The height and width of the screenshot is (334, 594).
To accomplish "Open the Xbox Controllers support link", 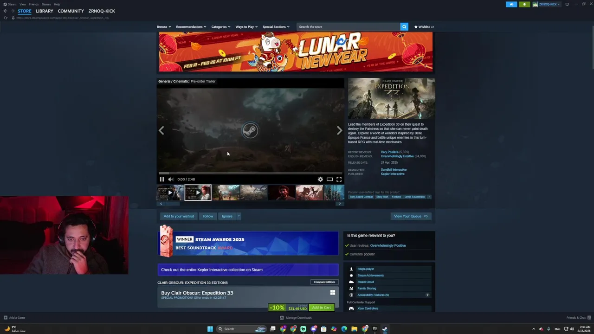I will click(x=368, y=308).
